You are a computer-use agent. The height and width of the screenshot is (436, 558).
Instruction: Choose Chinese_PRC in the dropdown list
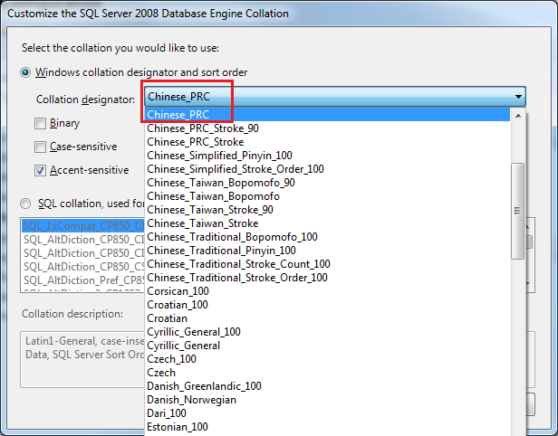click(327, 115)
